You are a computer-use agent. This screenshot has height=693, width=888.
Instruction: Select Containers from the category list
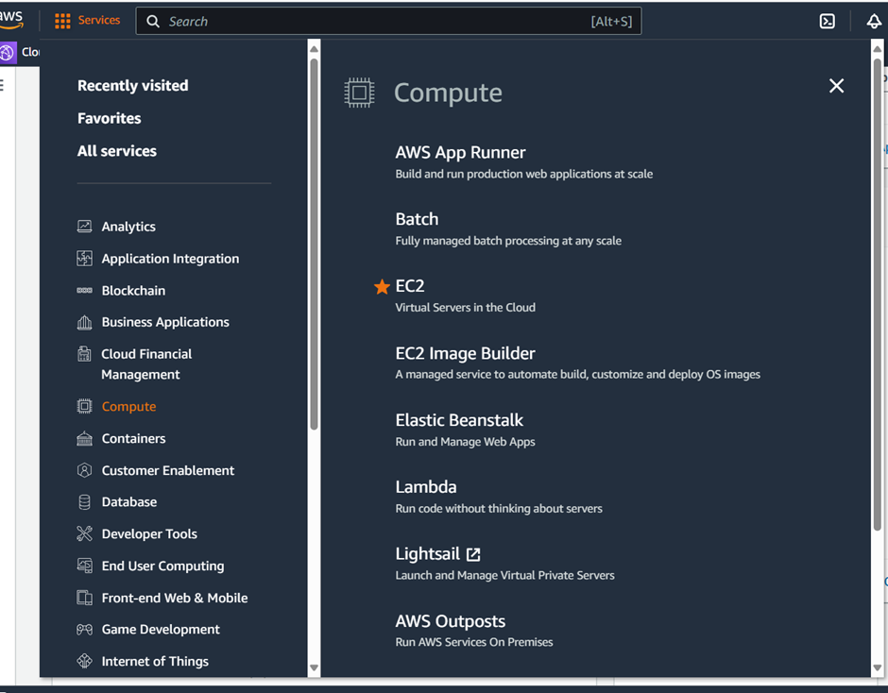coord(133,439)
